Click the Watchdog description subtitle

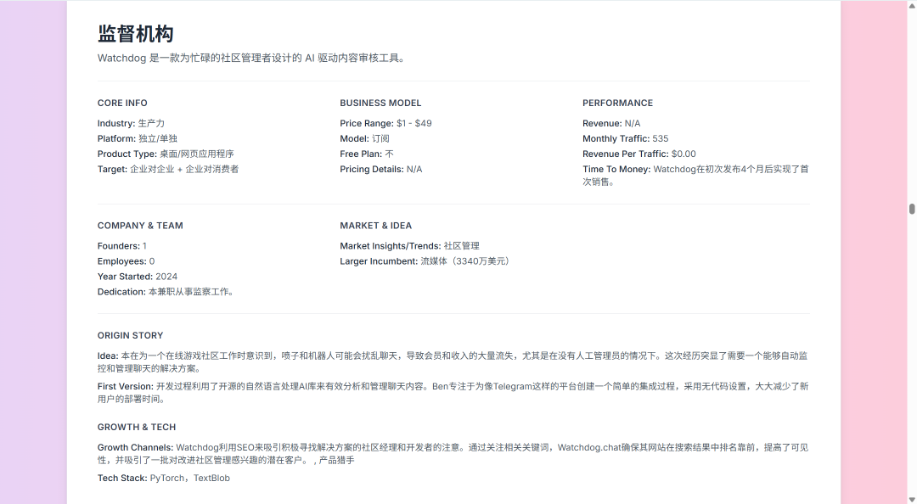pos(252,58)
